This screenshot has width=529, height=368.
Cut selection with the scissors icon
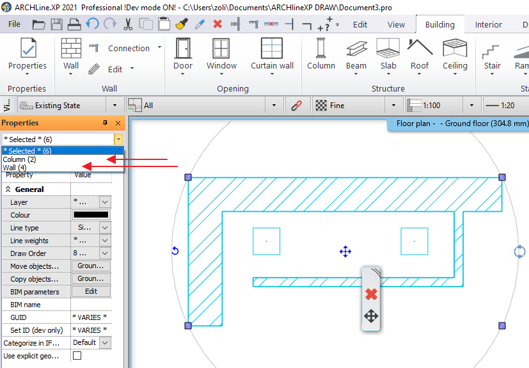point(128,24)
